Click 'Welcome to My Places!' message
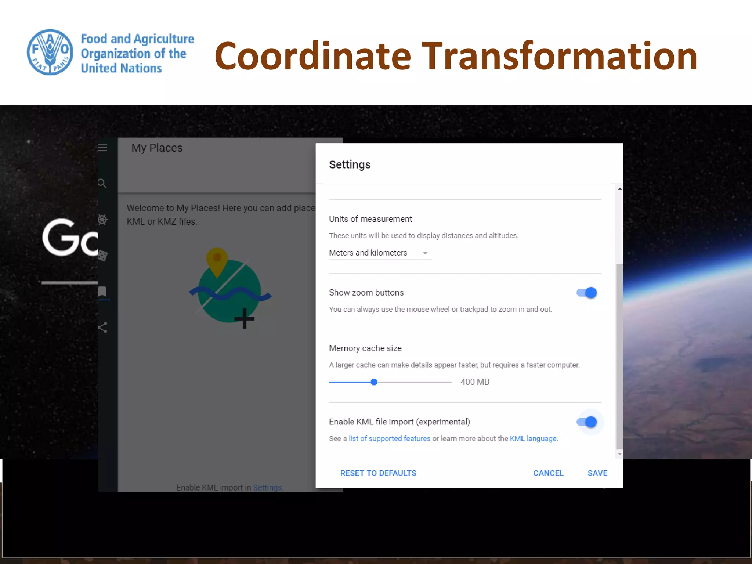 point(221,214)
